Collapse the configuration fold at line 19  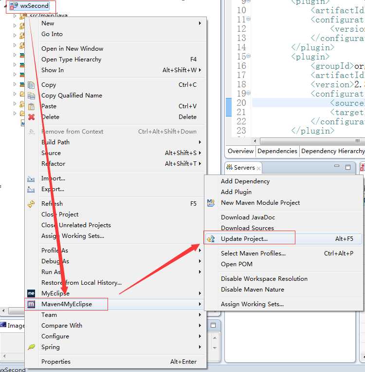(x=248, y=93)
